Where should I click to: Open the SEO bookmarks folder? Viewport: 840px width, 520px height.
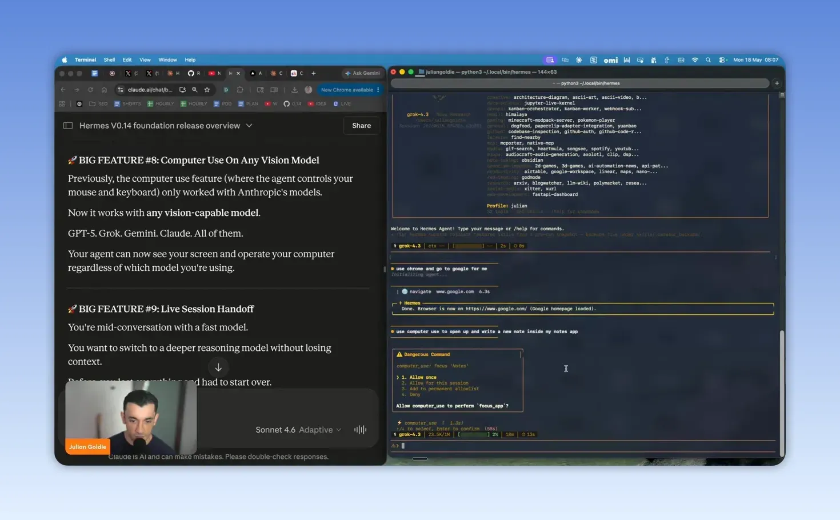click(x=98, y=104)
